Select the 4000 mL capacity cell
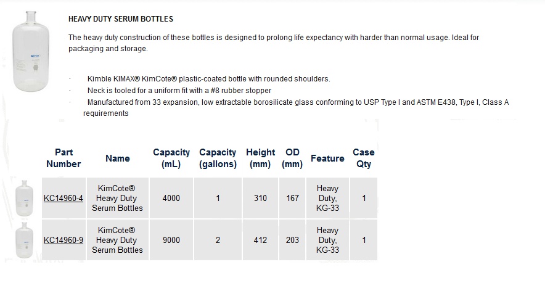545x296 pixels. click(x=171, y=199)
